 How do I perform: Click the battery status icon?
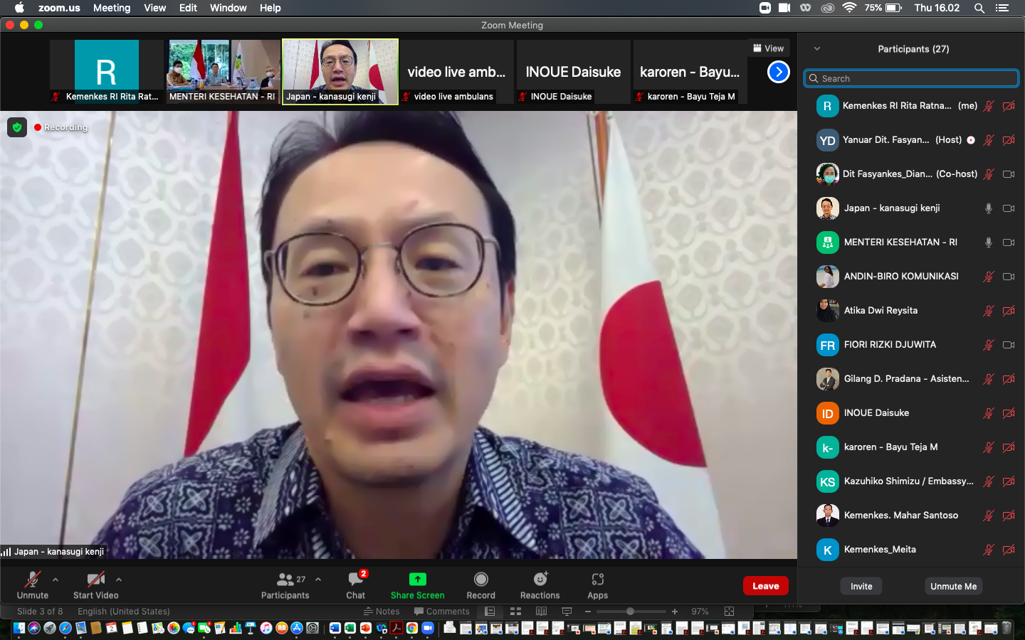[895, 8]
